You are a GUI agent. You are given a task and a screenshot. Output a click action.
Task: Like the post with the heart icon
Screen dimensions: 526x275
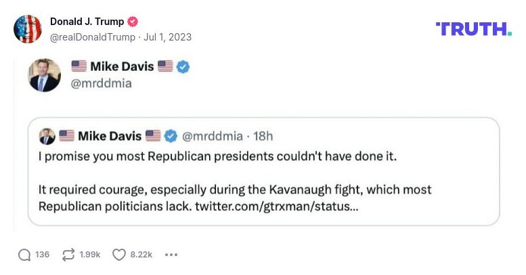click(x=119, y=255)
